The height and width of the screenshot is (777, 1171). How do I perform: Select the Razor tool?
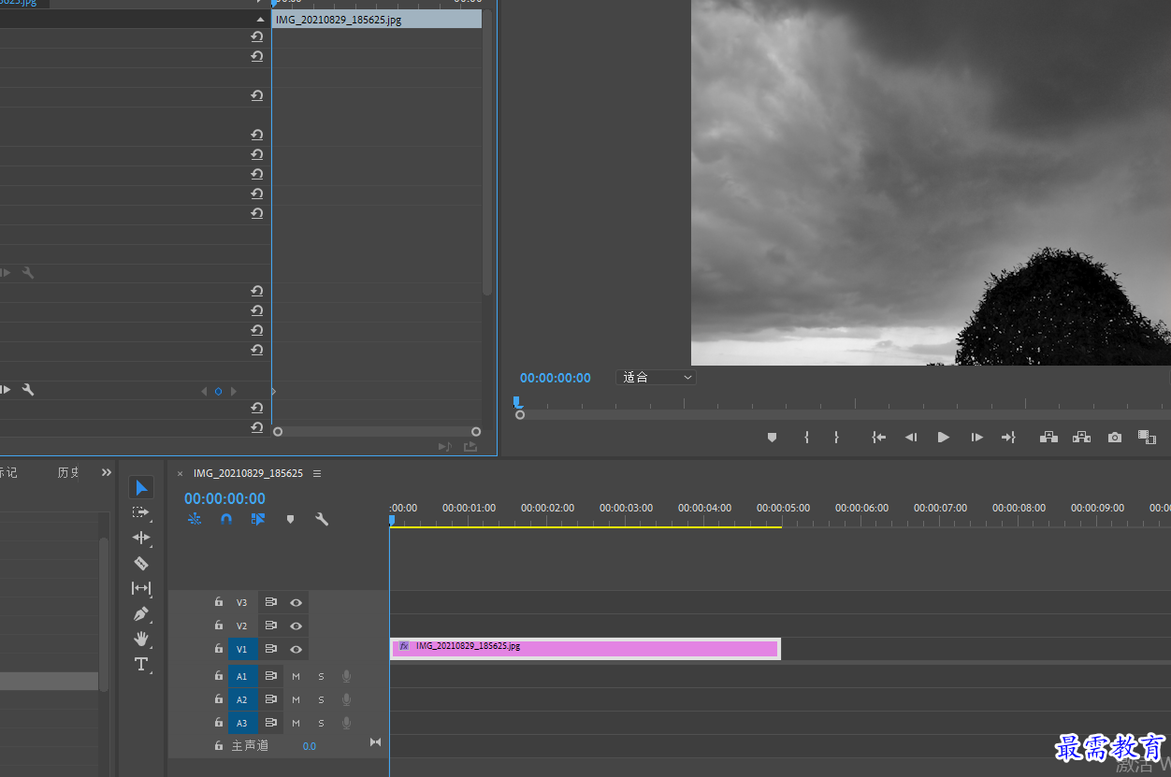[141, 563]
